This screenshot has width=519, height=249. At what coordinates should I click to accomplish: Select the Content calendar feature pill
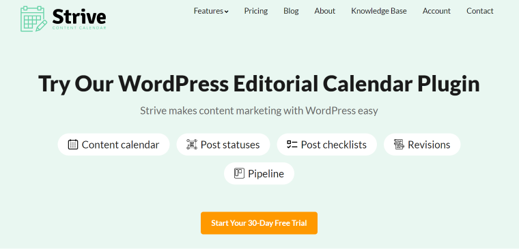[113, 145]
